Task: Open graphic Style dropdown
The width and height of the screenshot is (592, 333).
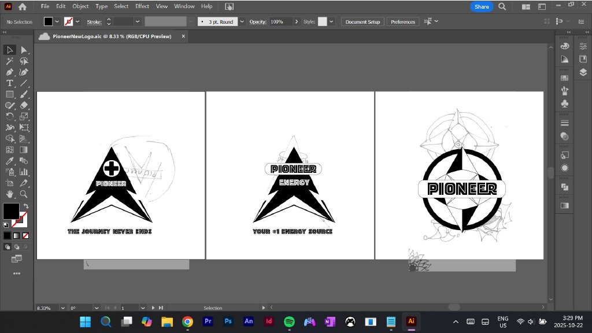Action: (331, 21)
